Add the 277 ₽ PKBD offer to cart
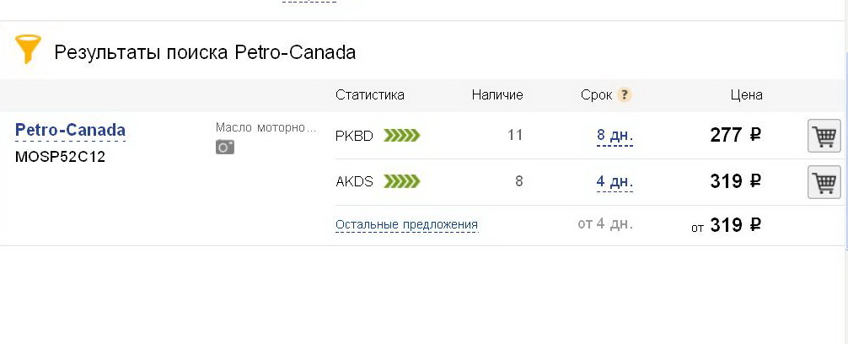 (x=824, y=136)
